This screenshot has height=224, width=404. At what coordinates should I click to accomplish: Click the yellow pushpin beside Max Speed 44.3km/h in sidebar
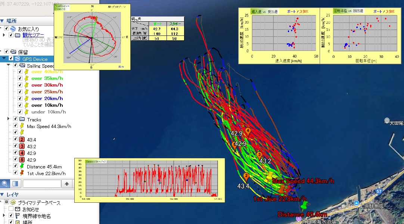pyautogui.click(x=22, y=126)
